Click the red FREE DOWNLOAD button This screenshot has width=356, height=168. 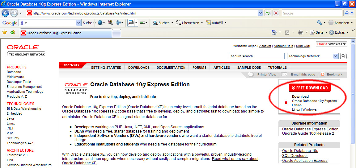310,88
